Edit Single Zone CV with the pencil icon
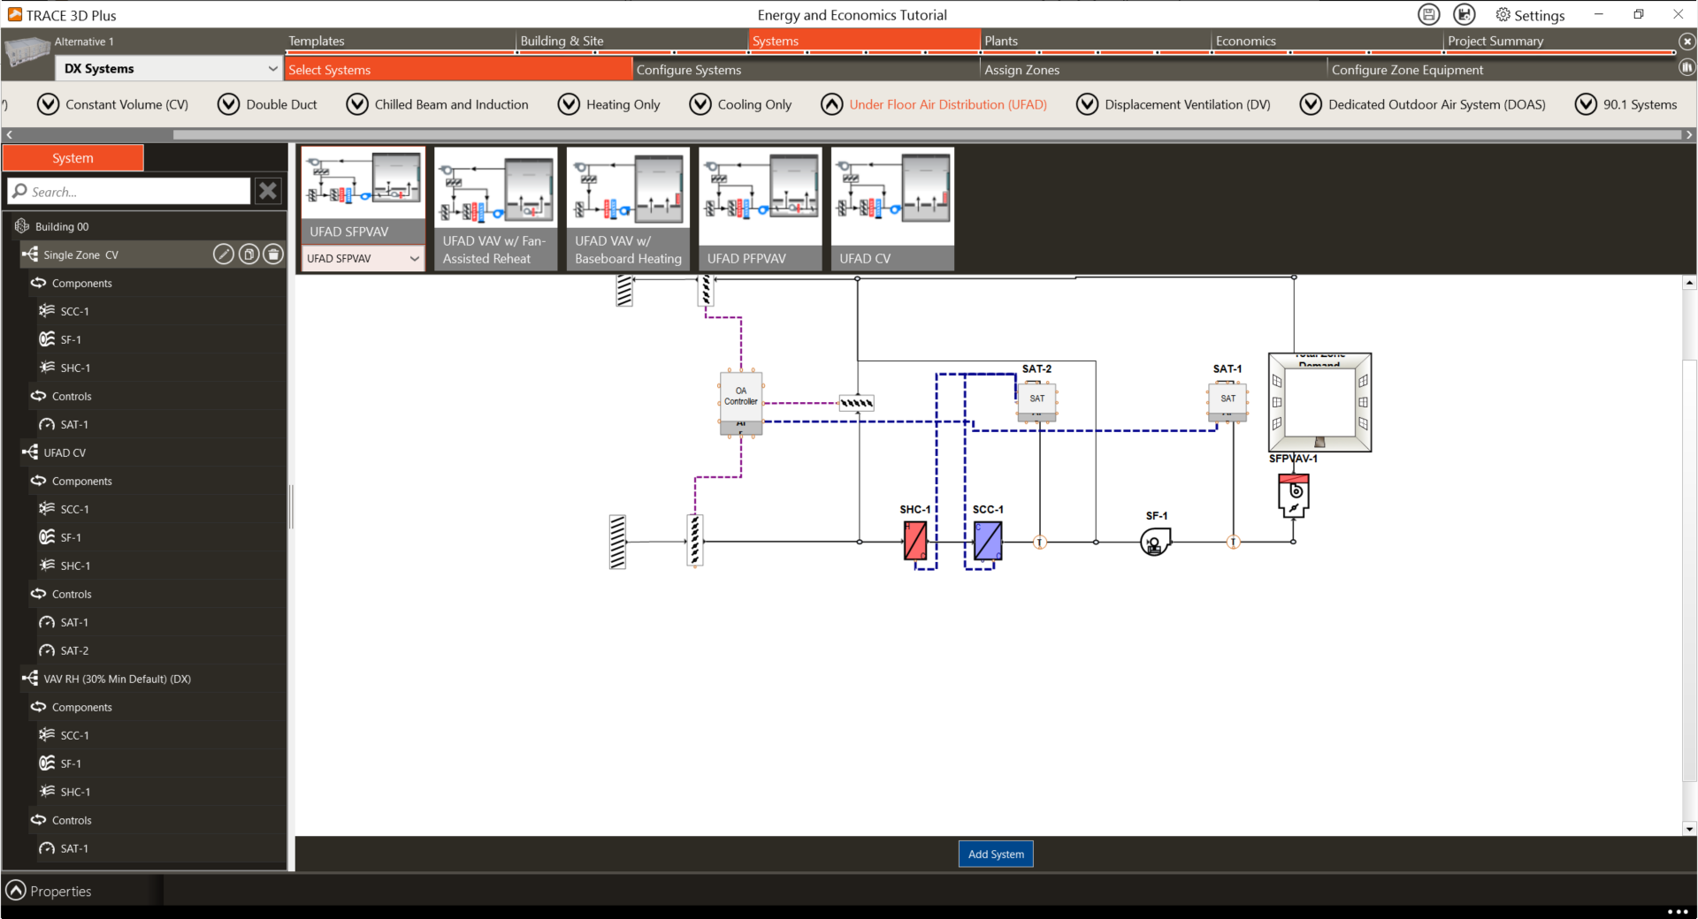Viewport: 1698px width, 919px height. click(224, 254)
